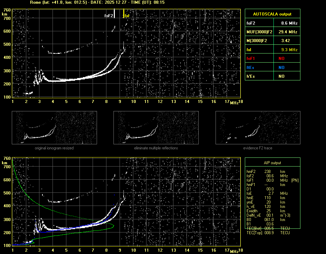Select the foF2 8.6 MHz value in AUTOSCALA table
This screenshot has width=326, height=254.
pos(289,23)
